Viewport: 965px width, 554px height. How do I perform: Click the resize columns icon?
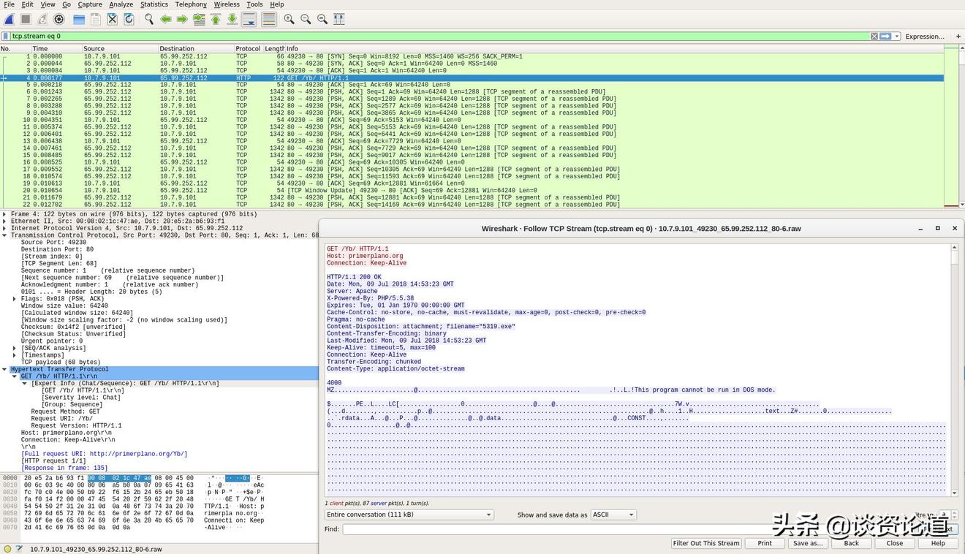[338, 19]
